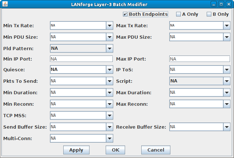Focus the Min IP Port field

coord(81,59)
